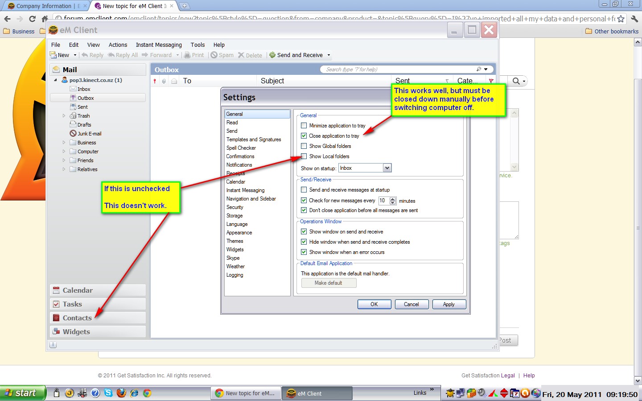Click the Widgets icon in sidebar
The height and width of the screenshot is (401, 642).
tap(56, 331)
